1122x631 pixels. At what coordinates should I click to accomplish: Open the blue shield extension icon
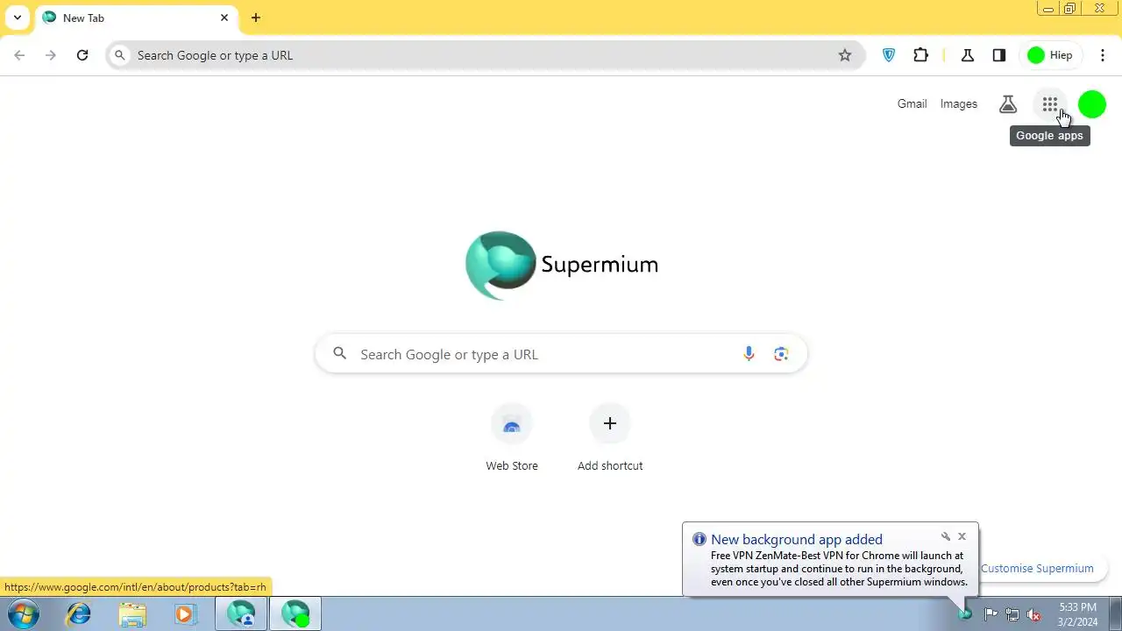click(889, 55)
